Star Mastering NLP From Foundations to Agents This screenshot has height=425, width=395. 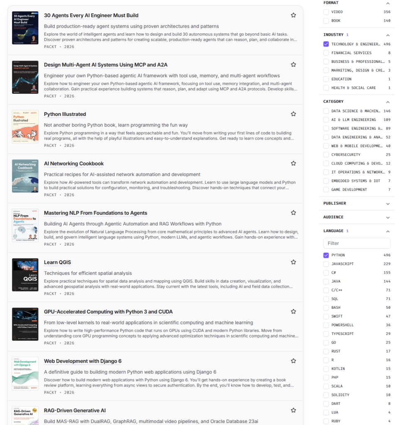[293, 213]
